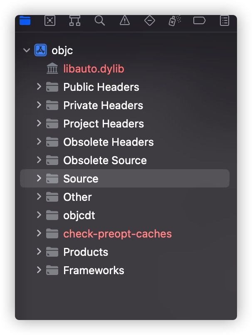Show the Issue navigator warning triangle
Screen dimensions: 252x335
125,20
